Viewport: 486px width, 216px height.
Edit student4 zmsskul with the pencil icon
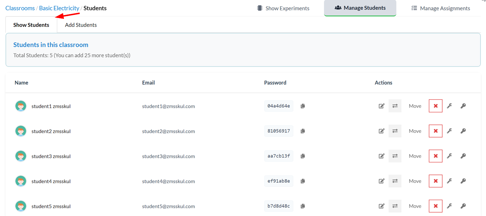coord(382,181)
